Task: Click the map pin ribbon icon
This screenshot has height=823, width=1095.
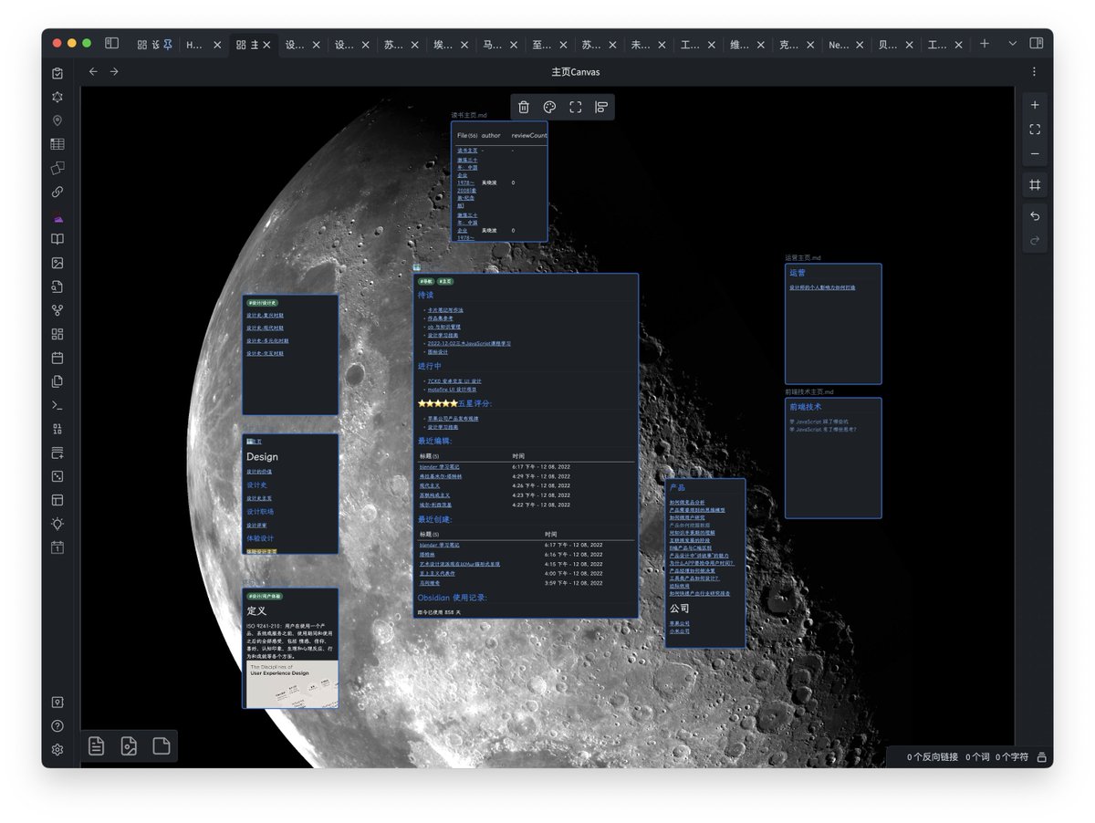Action: pos(57,120)
